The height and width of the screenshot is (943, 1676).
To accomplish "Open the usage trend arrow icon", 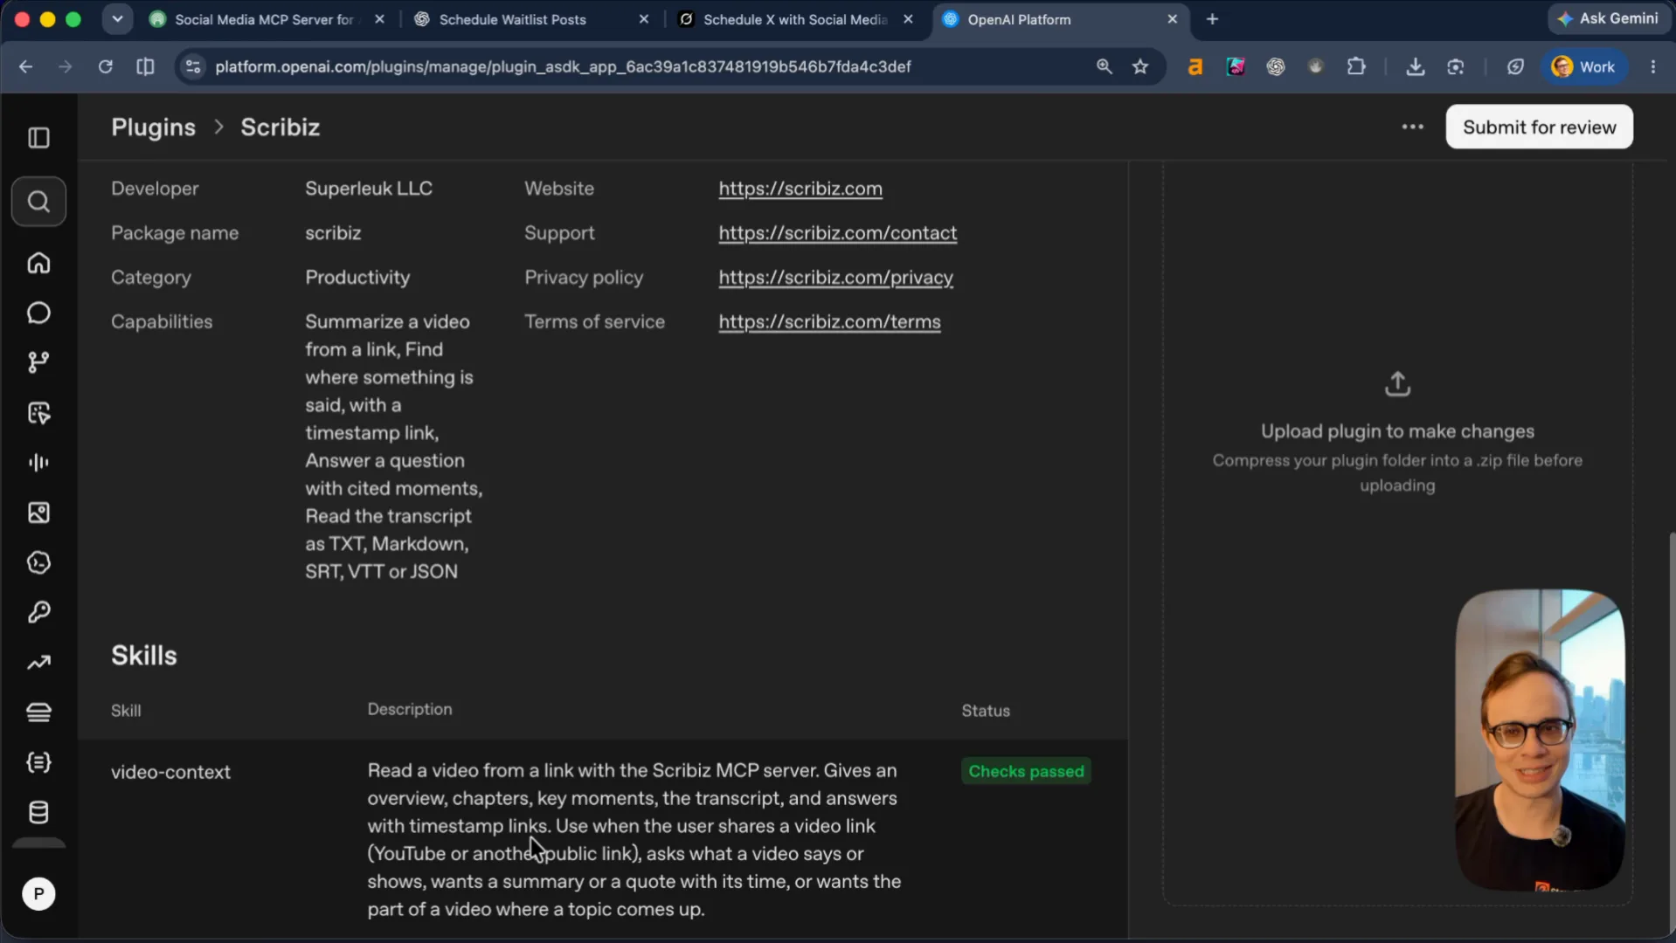I will pyautogui.click(x=38, y=663).
